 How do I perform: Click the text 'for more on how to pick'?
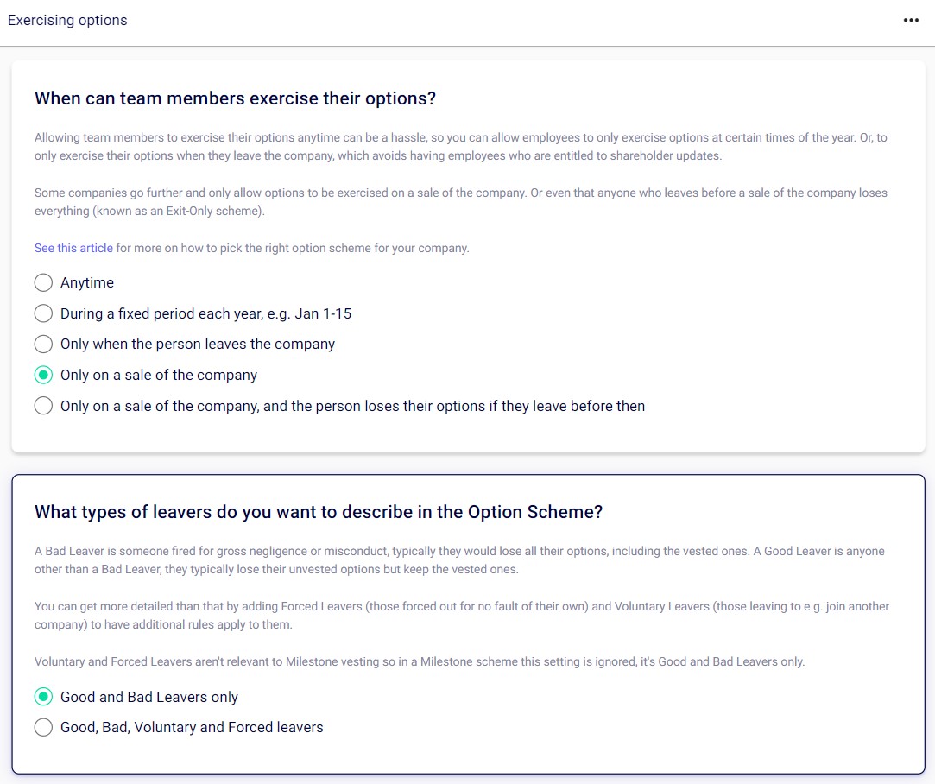pos(294,248)
